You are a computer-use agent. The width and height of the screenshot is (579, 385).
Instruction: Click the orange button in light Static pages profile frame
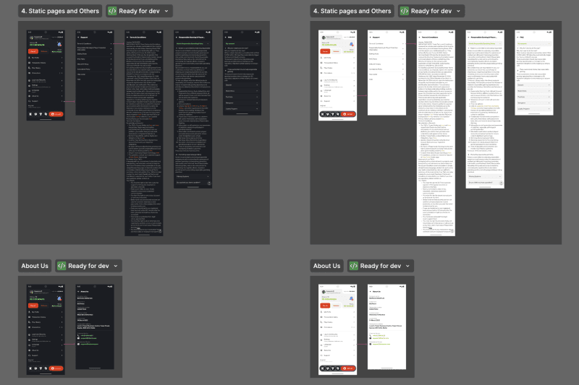point(325,51)
